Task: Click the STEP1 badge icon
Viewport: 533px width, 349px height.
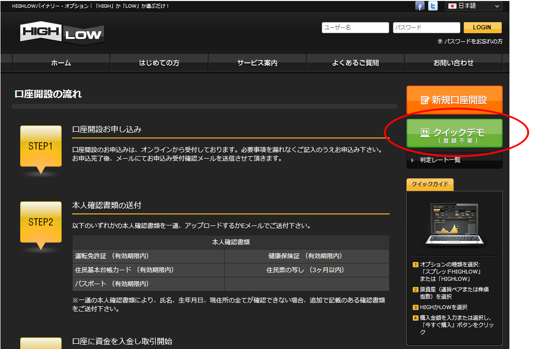Action: 41,147
